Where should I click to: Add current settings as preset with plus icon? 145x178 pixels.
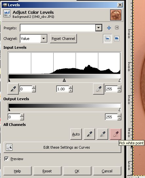109,28
